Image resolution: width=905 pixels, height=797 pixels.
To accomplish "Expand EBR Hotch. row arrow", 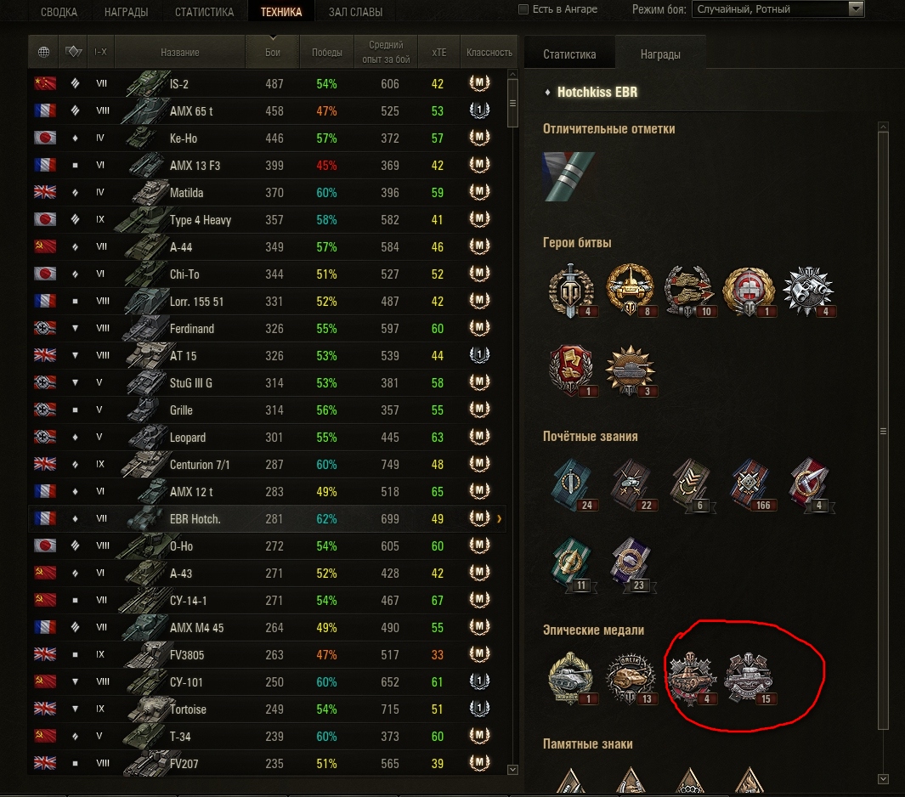I will [500, 519].
